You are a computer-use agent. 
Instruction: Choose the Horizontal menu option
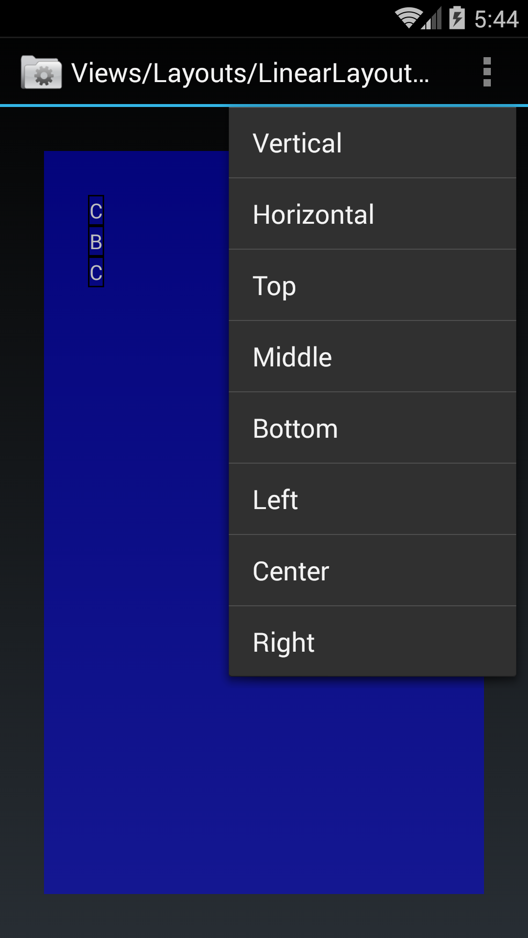[373, 214]
